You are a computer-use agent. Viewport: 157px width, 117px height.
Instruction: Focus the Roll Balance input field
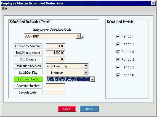pos(56,59)
